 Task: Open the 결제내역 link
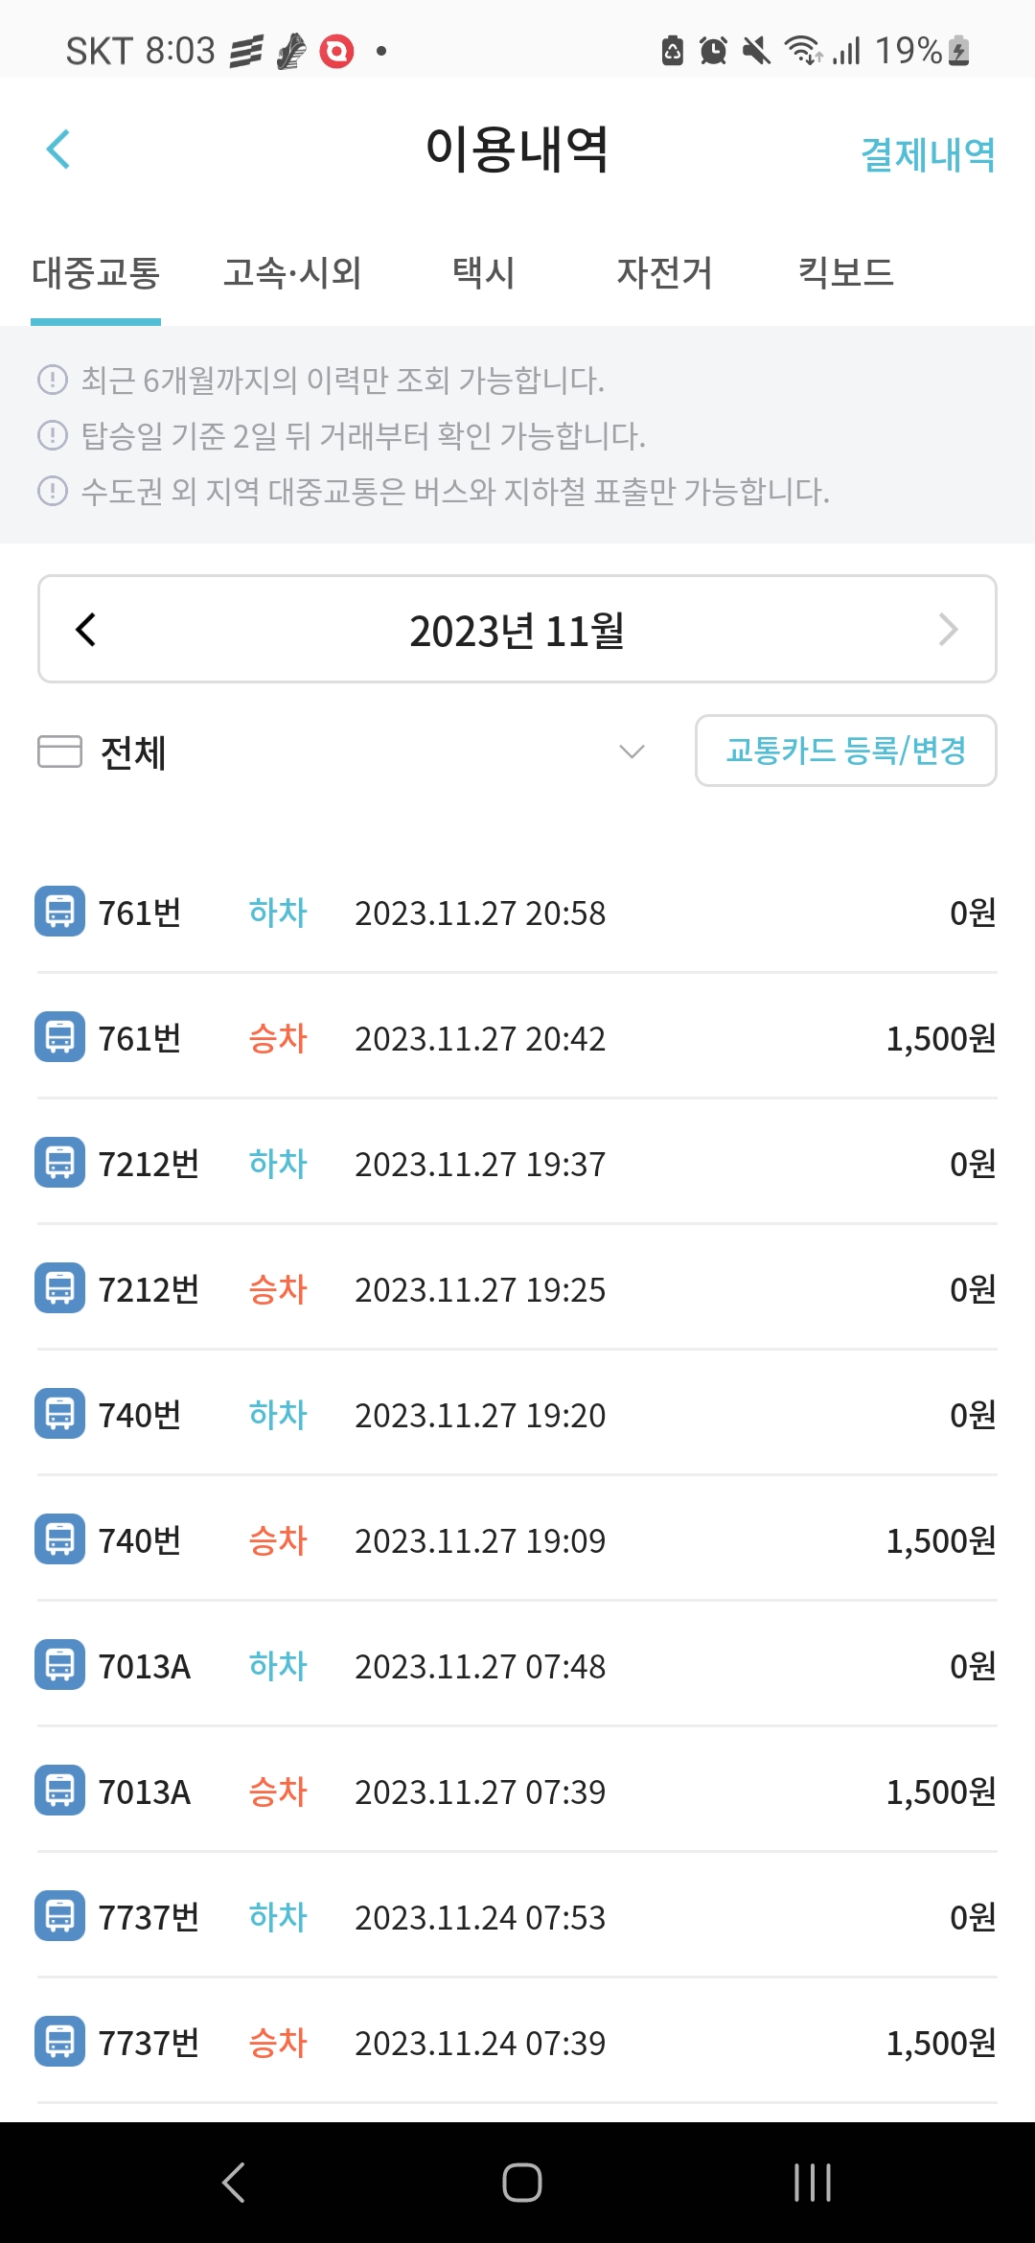[x=928, y=154]
